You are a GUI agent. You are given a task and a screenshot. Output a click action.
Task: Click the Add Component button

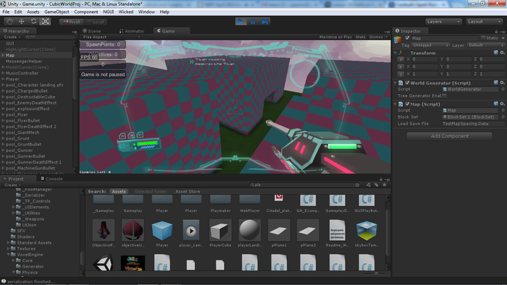pos(450,136)
